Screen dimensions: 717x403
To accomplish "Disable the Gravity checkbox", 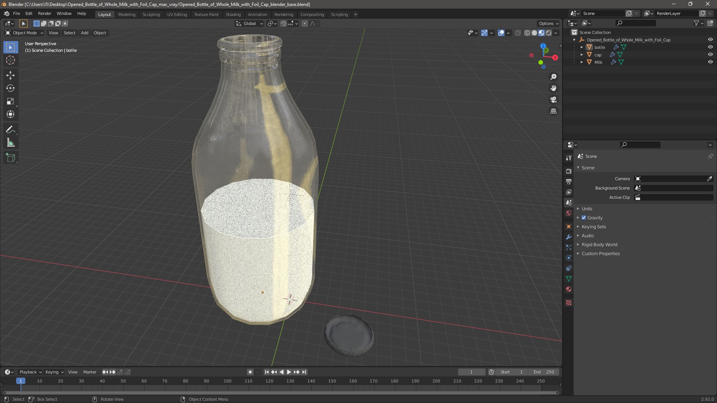I will point(584,218).
